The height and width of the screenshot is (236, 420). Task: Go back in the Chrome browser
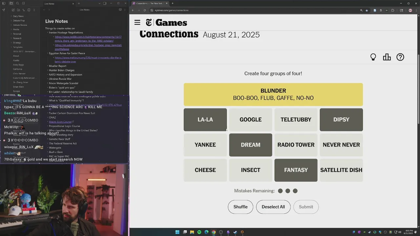[x=133, y=10]
